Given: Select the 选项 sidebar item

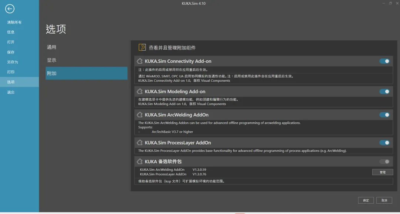Looking at the screenshot, I should (19, 82).
